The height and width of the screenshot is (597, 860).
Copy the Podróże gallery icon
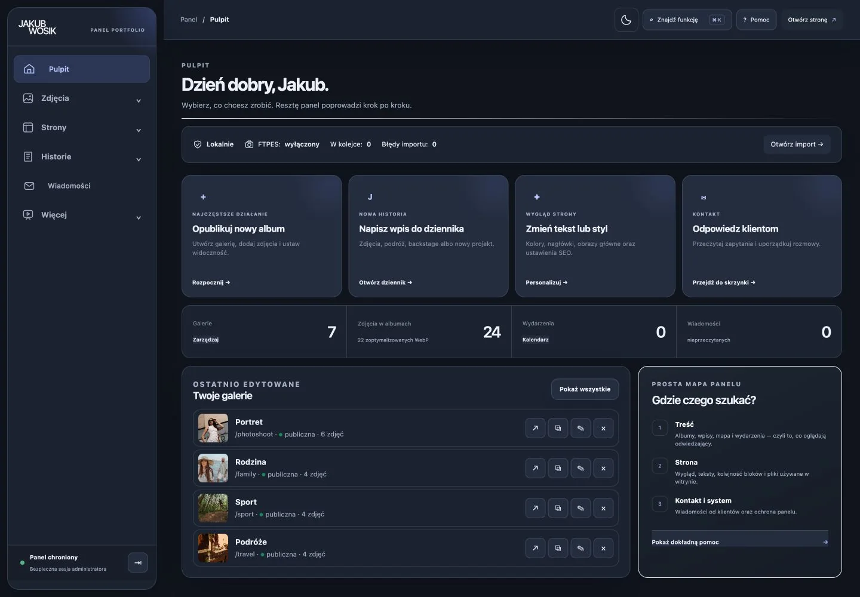click(558, 548)
